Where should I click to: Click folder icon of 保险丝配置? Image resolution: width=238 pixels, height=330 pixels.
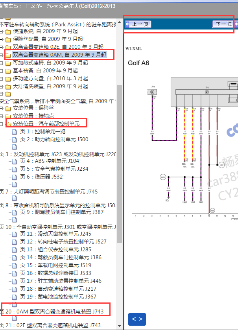coord(8,40)
